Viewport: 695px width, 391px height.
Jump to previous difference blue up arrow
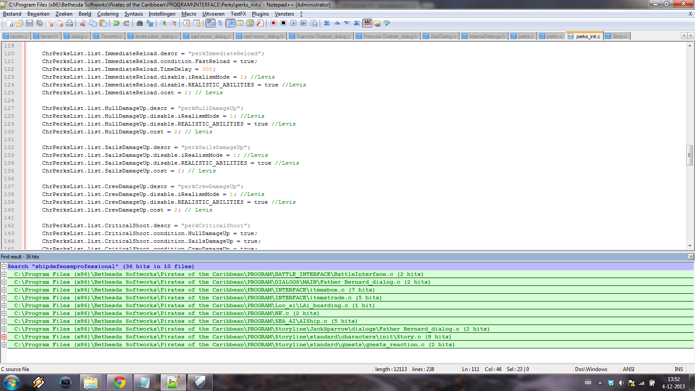[337, 23]
